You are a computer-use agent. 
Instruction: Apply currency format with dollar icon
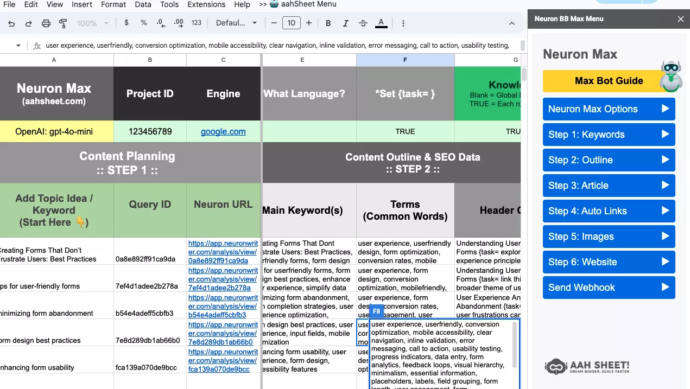[x=126, y=23]
